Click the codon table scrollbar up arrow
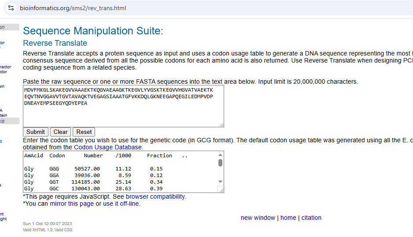This screenshot has width=413, height=237. (220, 155)
